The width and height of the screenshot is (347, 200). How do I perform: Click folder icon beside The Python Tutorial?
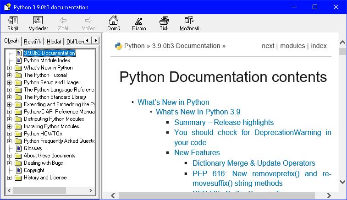18,75
